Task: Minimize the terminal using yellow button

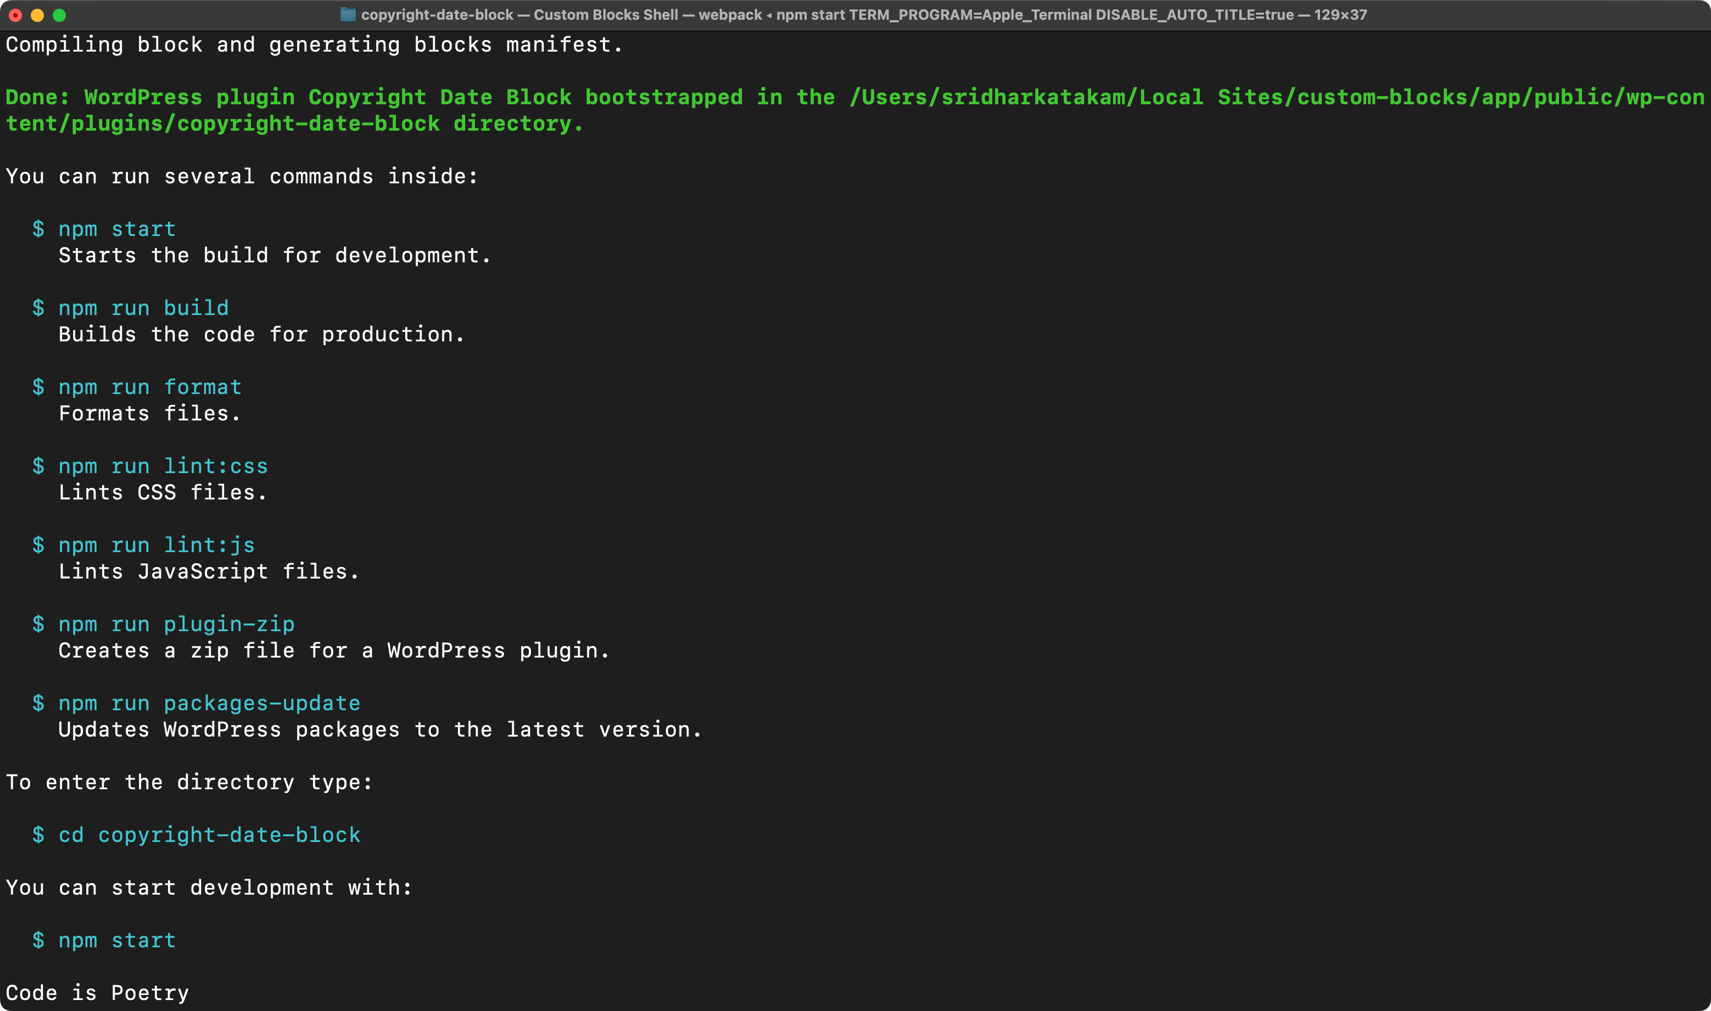Action: tap(37, 15)
